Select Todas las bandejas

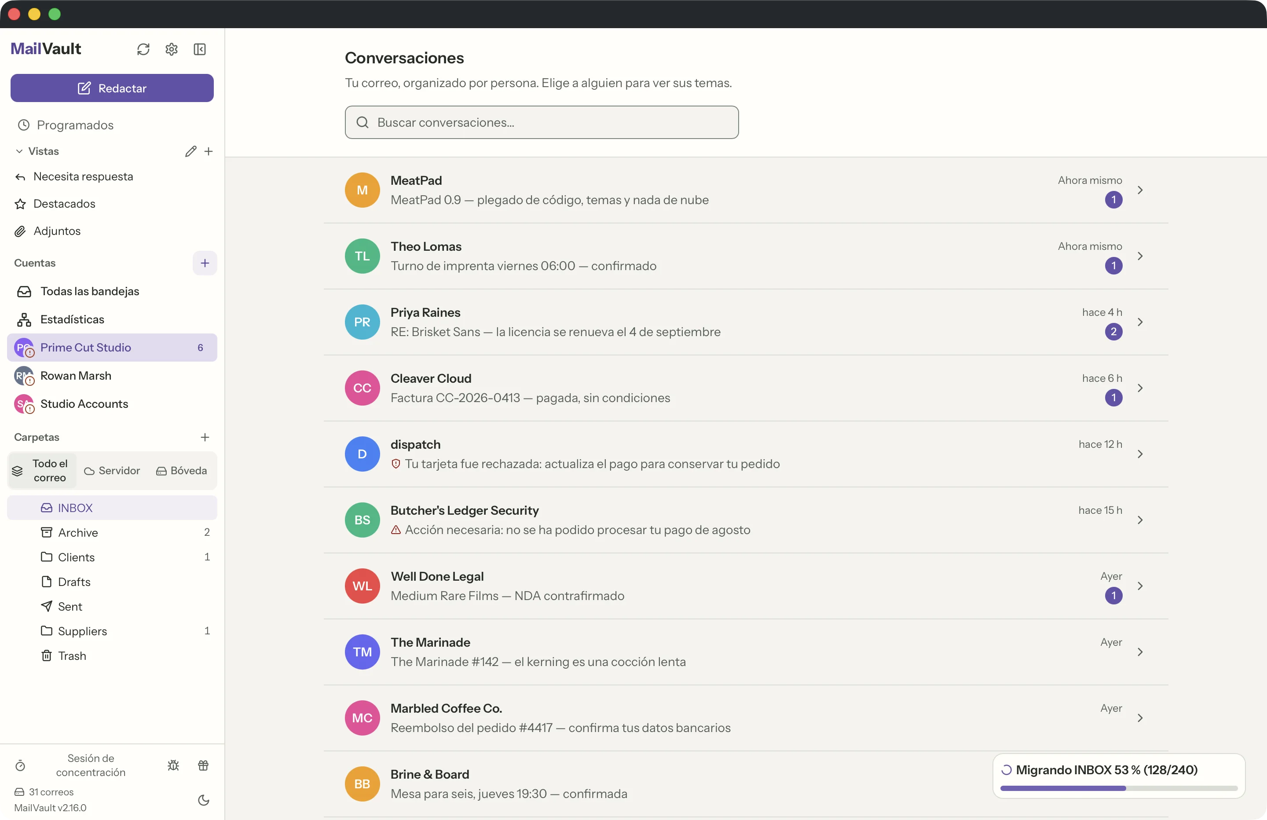[112, 291]
